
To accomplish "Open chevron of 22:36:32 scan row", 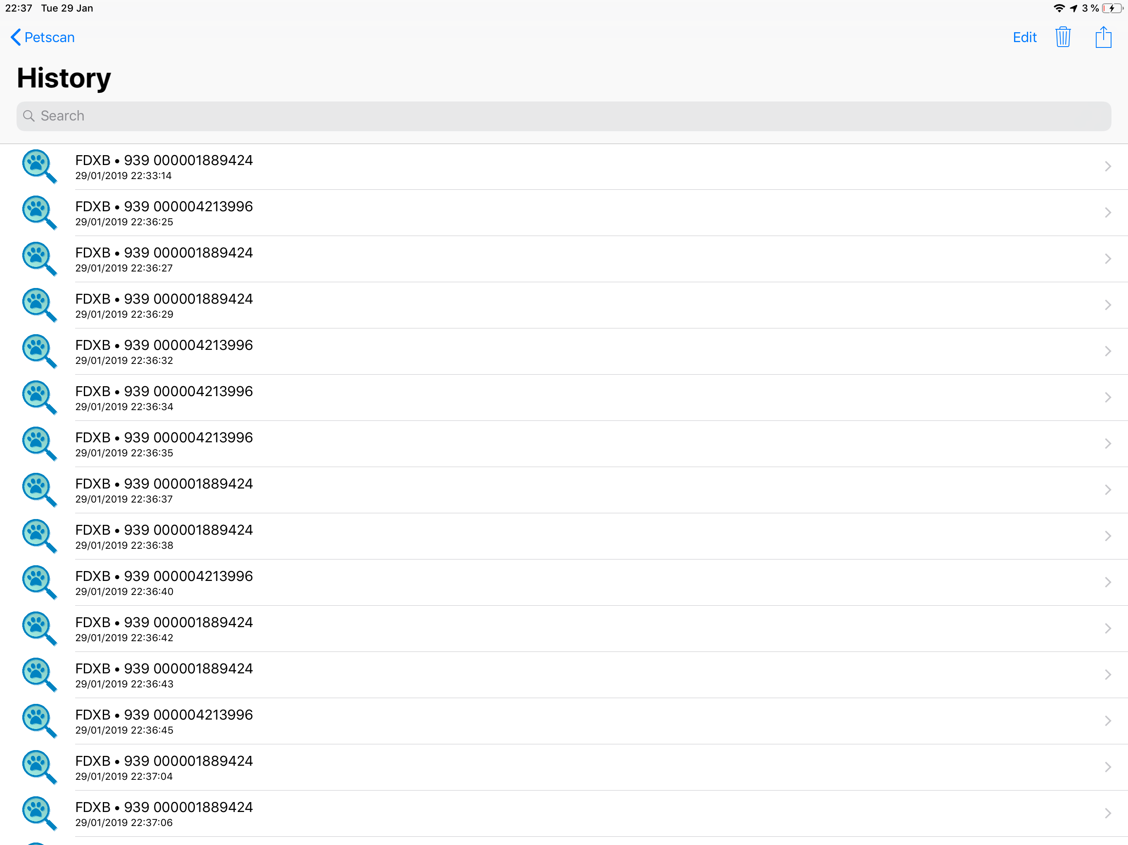I will [x=1108, y=351].
